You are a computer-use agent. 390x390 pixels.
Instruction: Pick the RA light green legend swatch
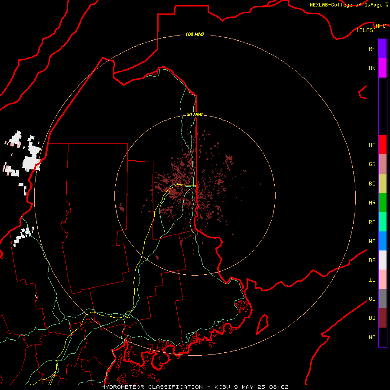pos(383,222)
